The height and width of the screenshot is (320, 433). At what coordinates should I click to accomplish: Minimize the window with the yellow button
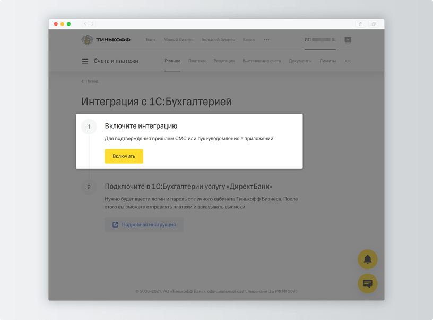63,24
